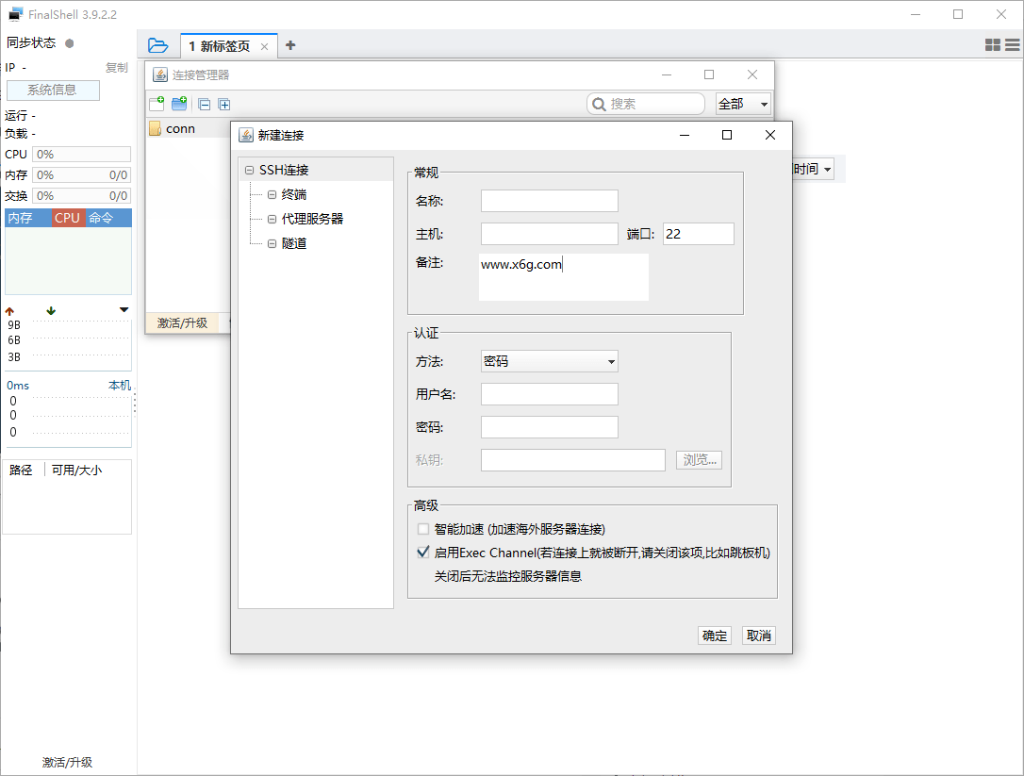Open the split-screen layout icon at top right
1024x776 pixels.
point(992,44)
